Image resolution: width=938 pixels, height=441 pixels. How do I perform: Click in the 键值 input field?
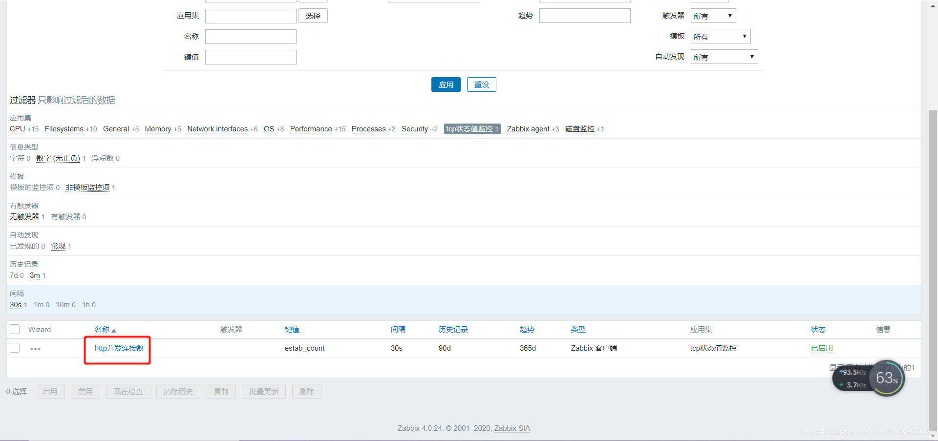coord(251,57)
